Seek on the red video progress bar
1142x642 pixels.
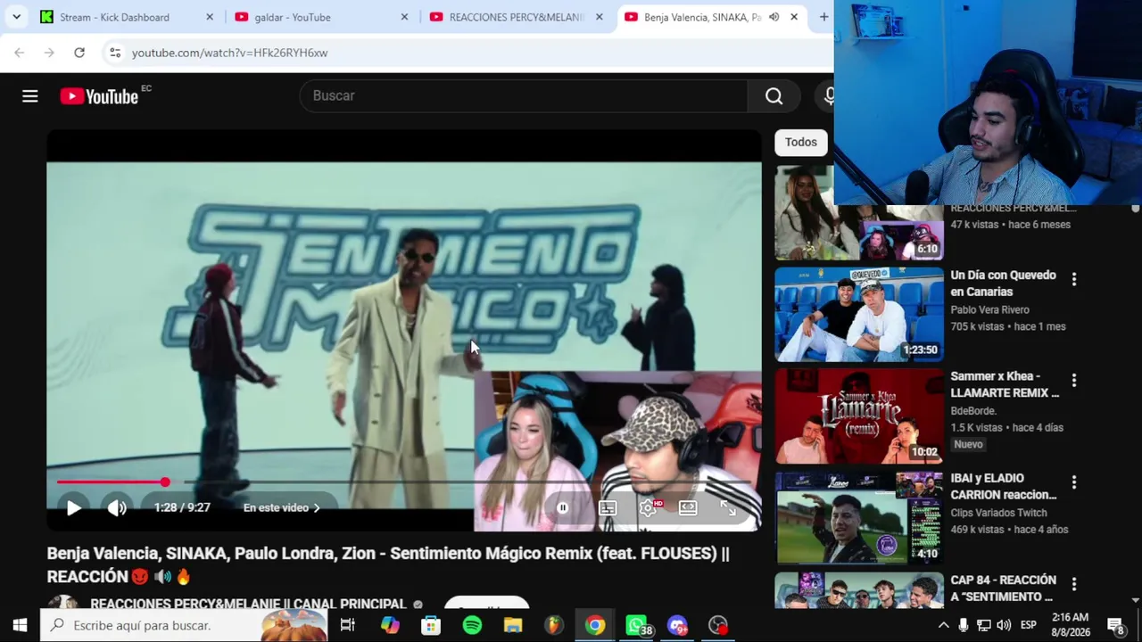point(404,482)
